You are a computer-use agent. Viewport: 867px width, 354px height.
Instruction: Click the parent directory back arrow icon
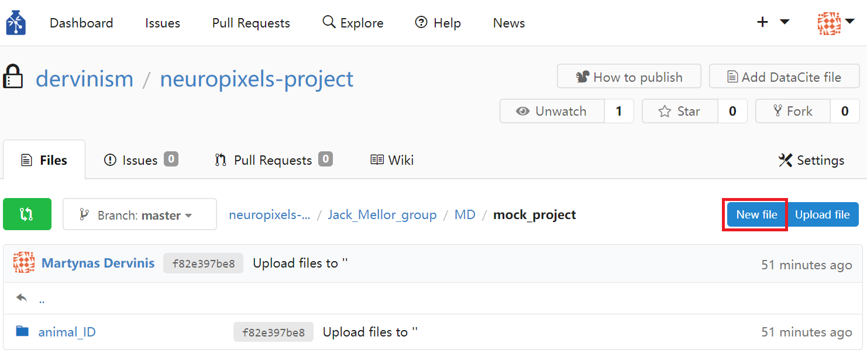tap(22, 298)
